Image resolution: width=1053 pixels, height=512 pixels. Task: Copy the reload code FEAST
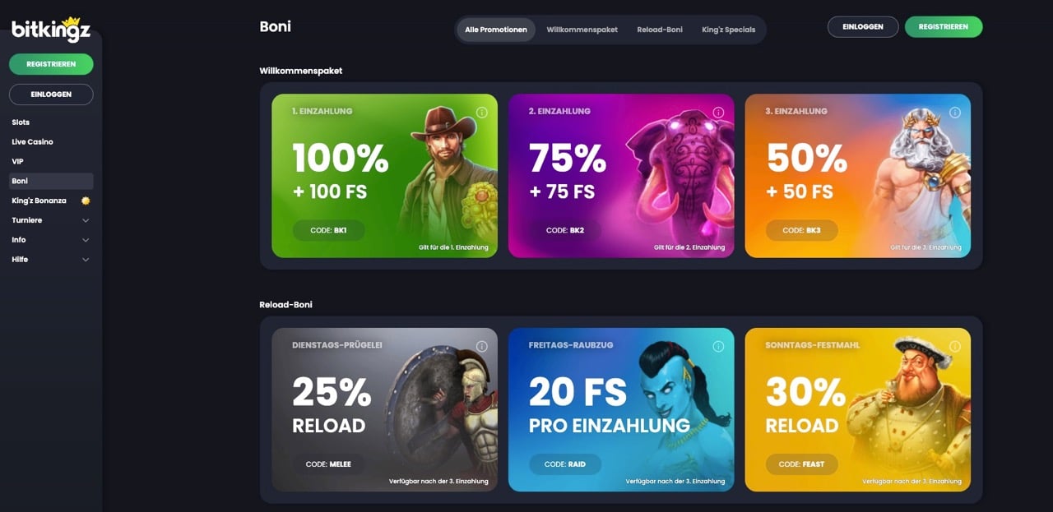[801, 464]
